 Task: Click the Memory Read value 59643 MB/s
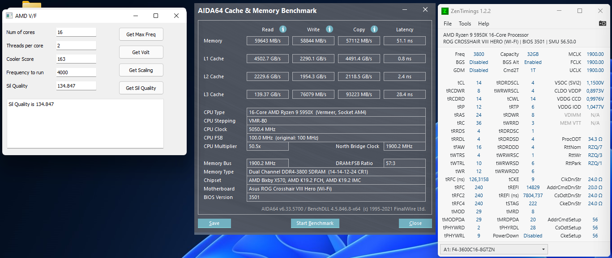[268, 41]
